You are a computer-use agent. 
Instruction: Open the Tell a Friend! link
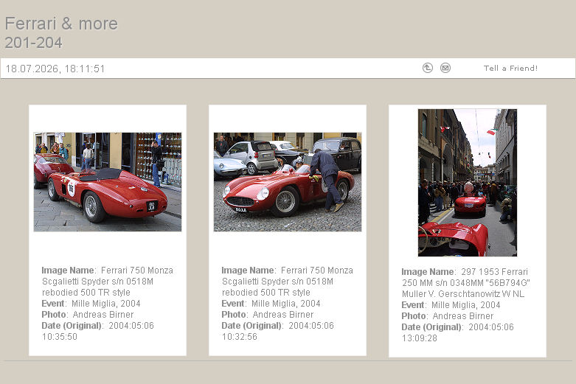[x=510, y=69]
